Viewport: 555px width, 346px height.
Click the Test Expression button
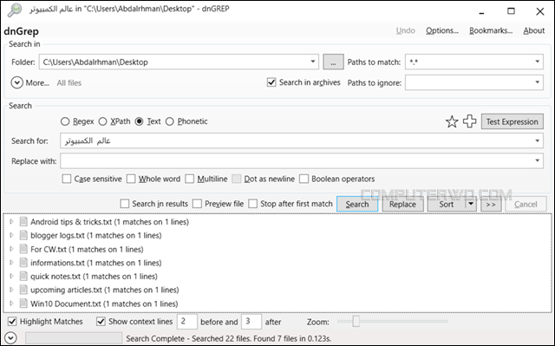pyautogui.click(x=512, y=121)
